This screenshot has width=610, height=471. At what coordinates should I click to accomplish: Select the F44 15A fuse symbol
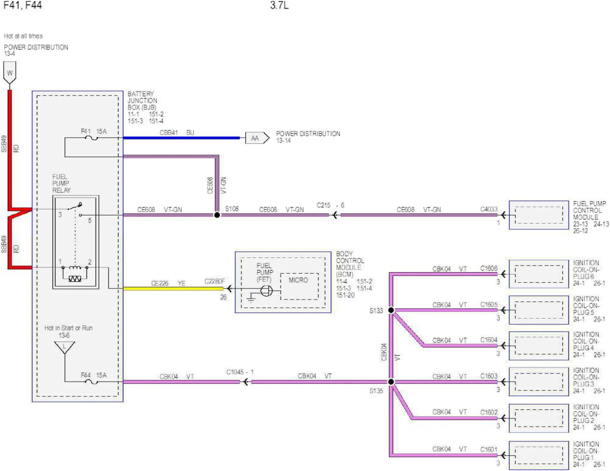91,382
